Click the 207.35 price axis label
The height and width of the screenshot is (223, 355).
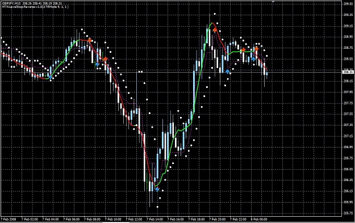point(348,125)
